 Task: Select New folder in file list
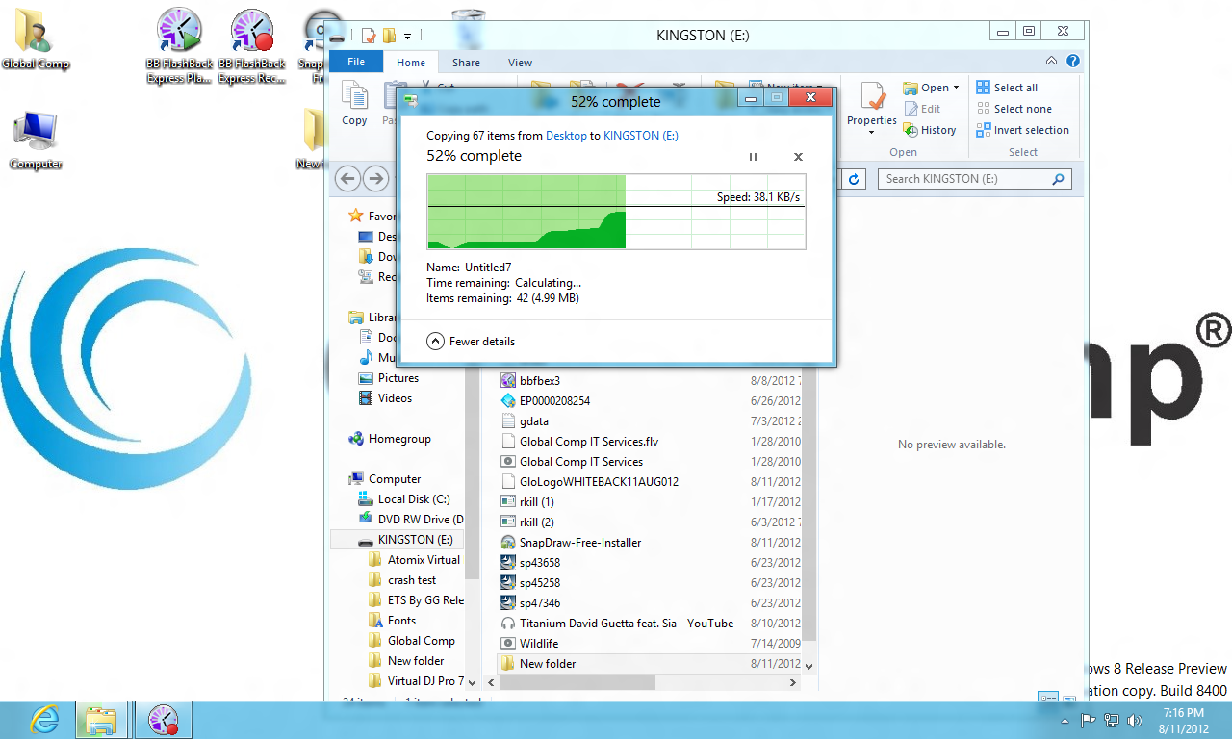(649, 664)
